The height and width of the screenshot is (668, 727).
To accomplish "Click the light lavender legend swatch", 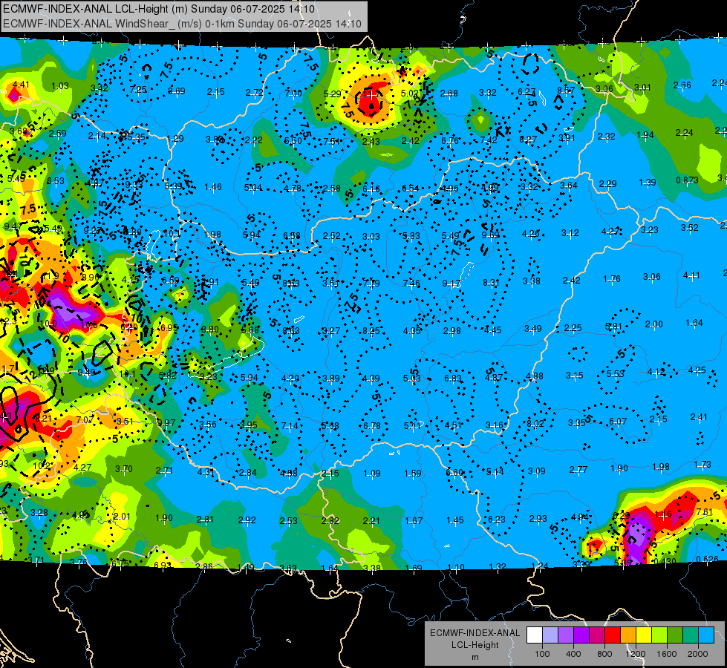I will click(550, 635).
